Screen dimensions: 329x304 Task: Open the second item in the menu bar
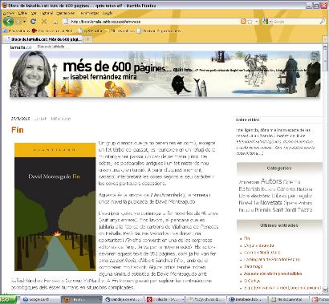click(23, 13)
